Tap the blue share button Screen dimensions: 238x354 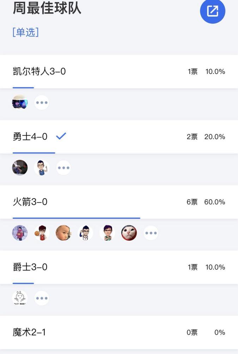pyautogui.click(x=212, y=11)
